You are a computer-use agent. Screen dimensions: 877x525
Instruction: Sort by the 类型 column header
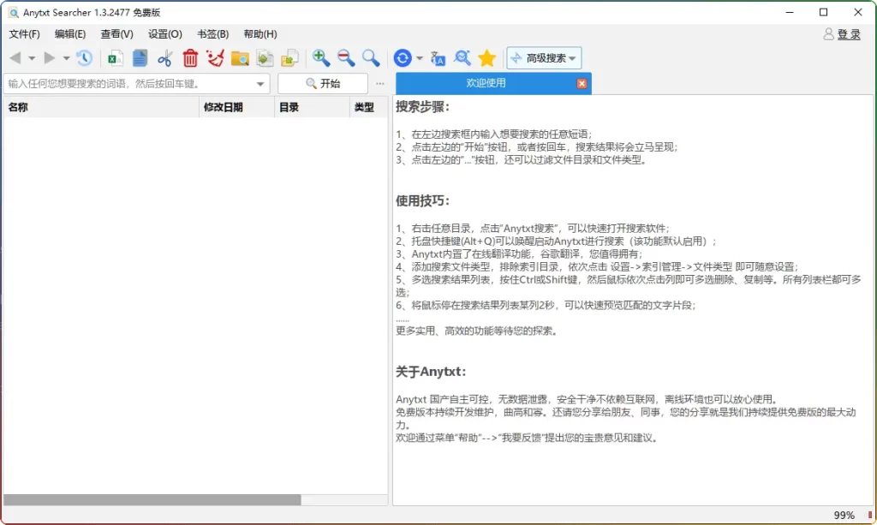click(368, 107)
